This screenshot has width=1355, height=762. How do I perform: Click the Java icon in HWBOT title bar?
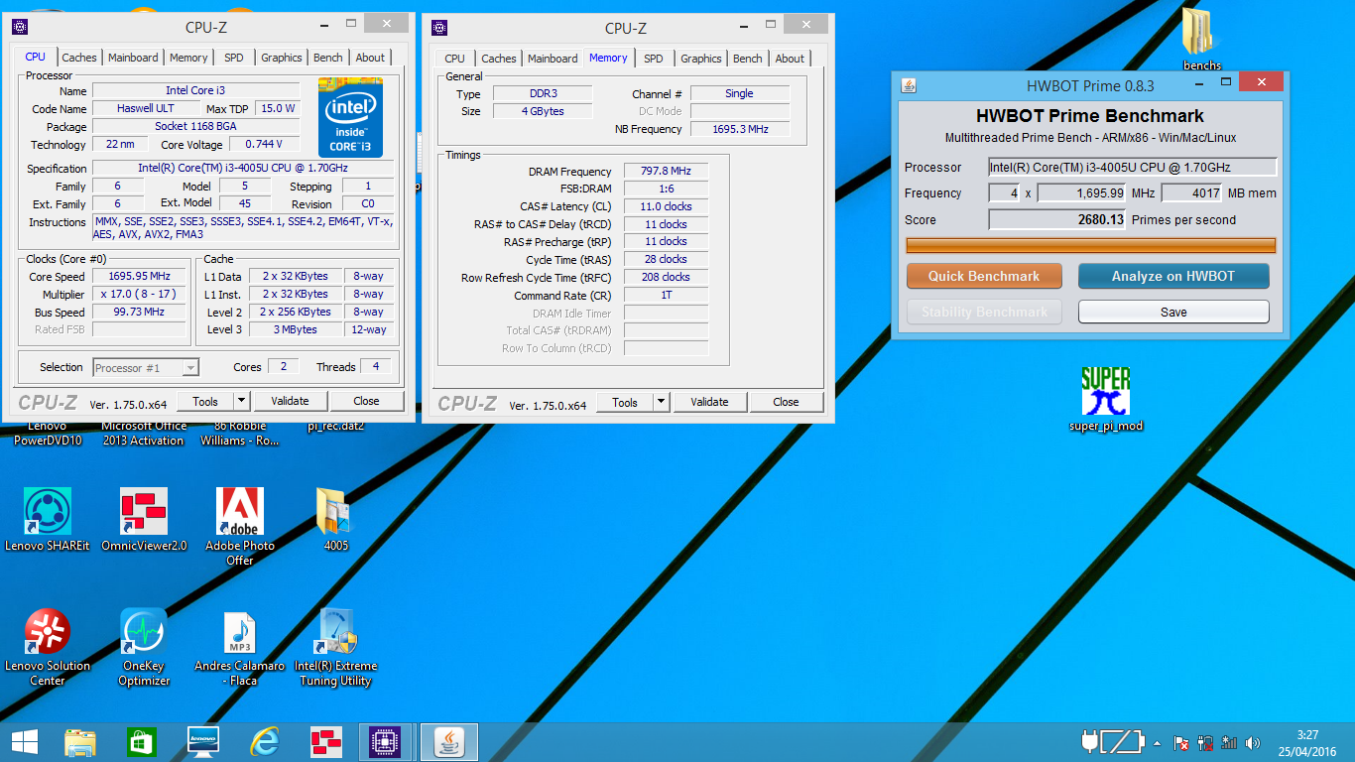tap(908, 85)
